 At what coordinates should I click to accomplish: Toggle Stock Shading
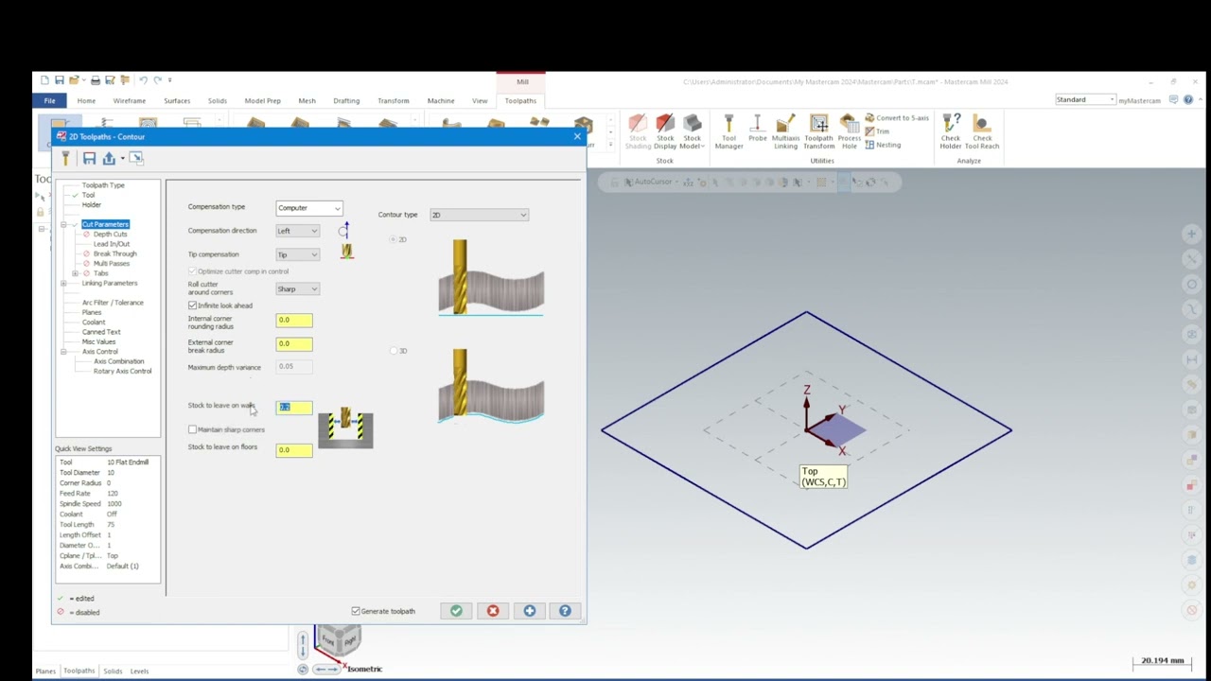coord(638,131)
